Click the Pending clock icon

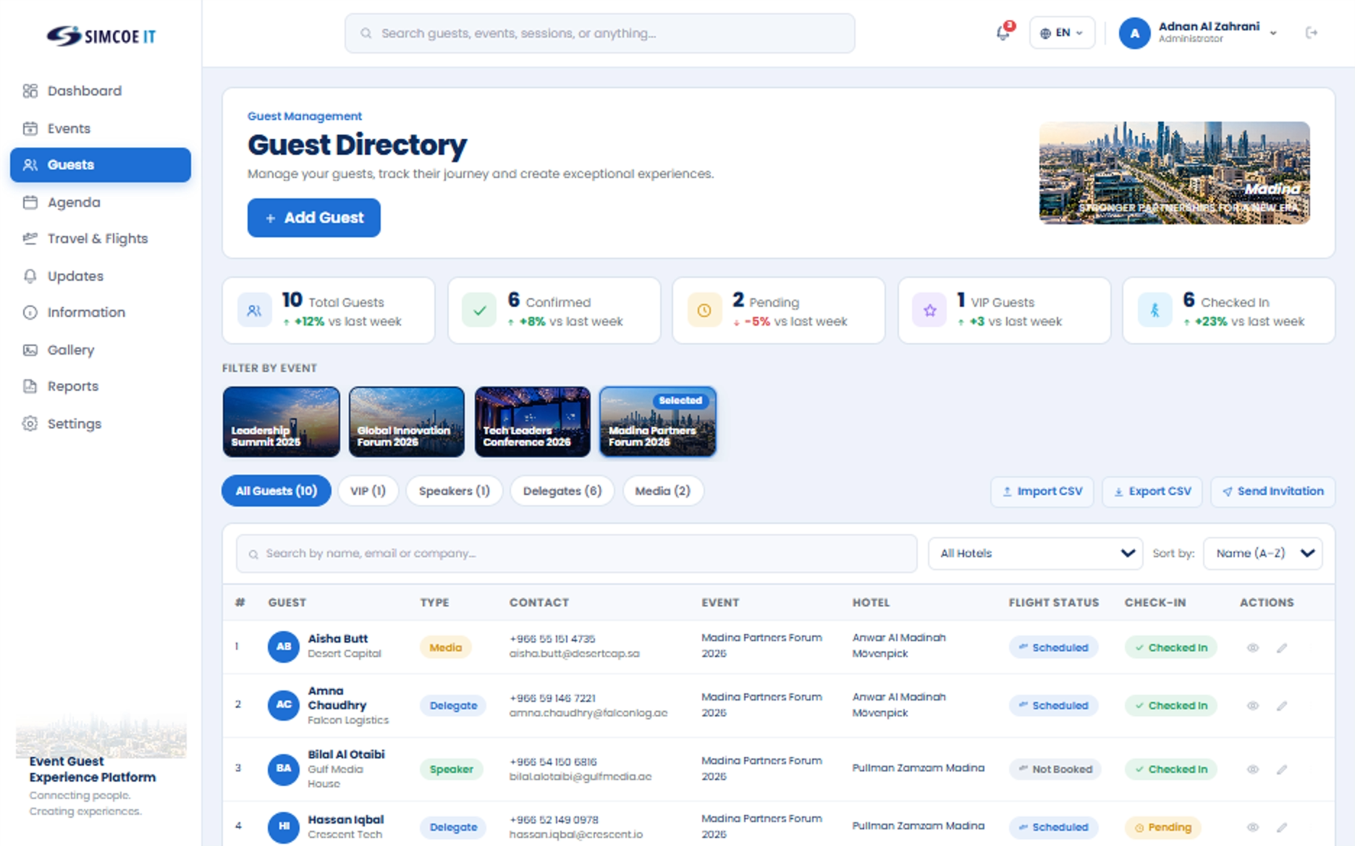[x=704, y=310]
